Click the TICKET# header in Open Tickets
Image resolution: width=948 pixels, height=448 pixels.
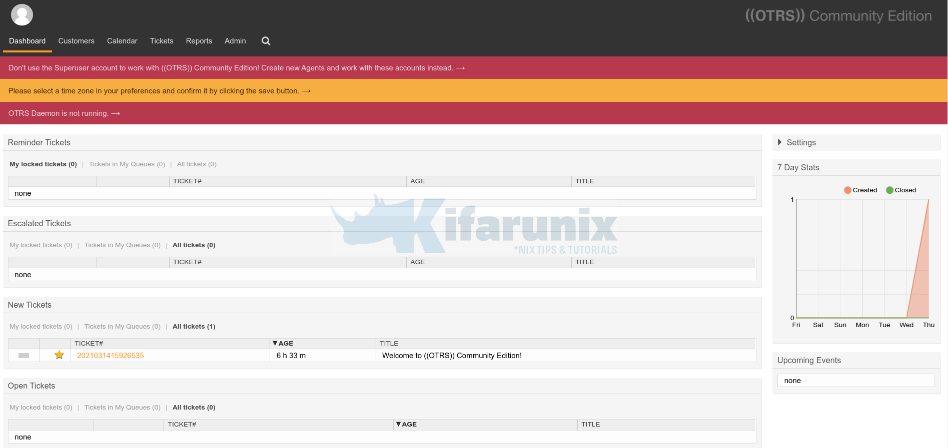pos(182,424)
